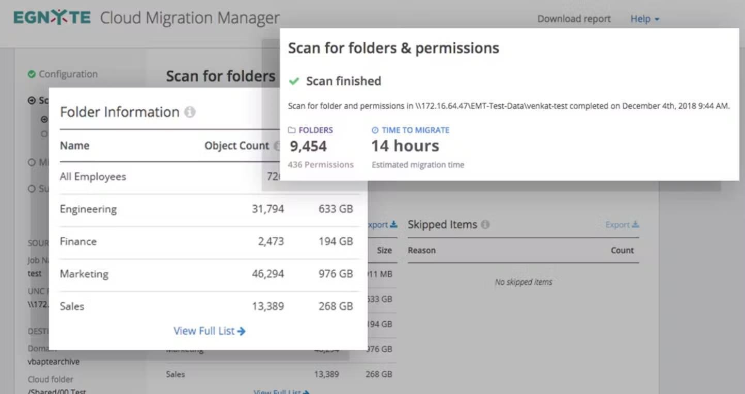Click the Object Count column header

(237, 146)
